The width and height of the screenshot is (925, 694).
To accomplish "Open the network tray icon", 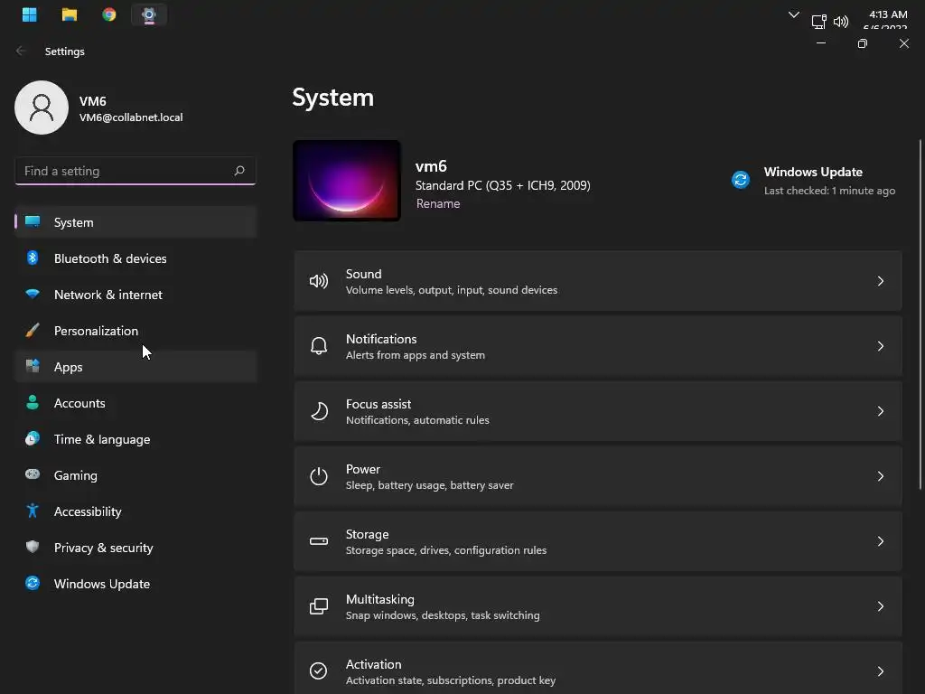I will [818, 22].
